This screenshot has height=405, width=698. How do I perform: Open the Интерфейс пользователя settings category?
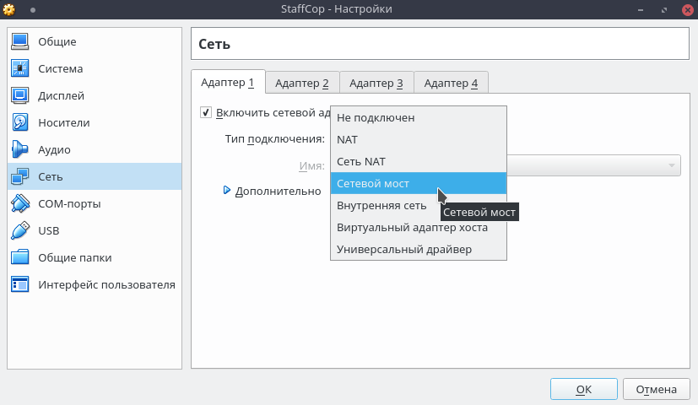click(x=95, y=285)
